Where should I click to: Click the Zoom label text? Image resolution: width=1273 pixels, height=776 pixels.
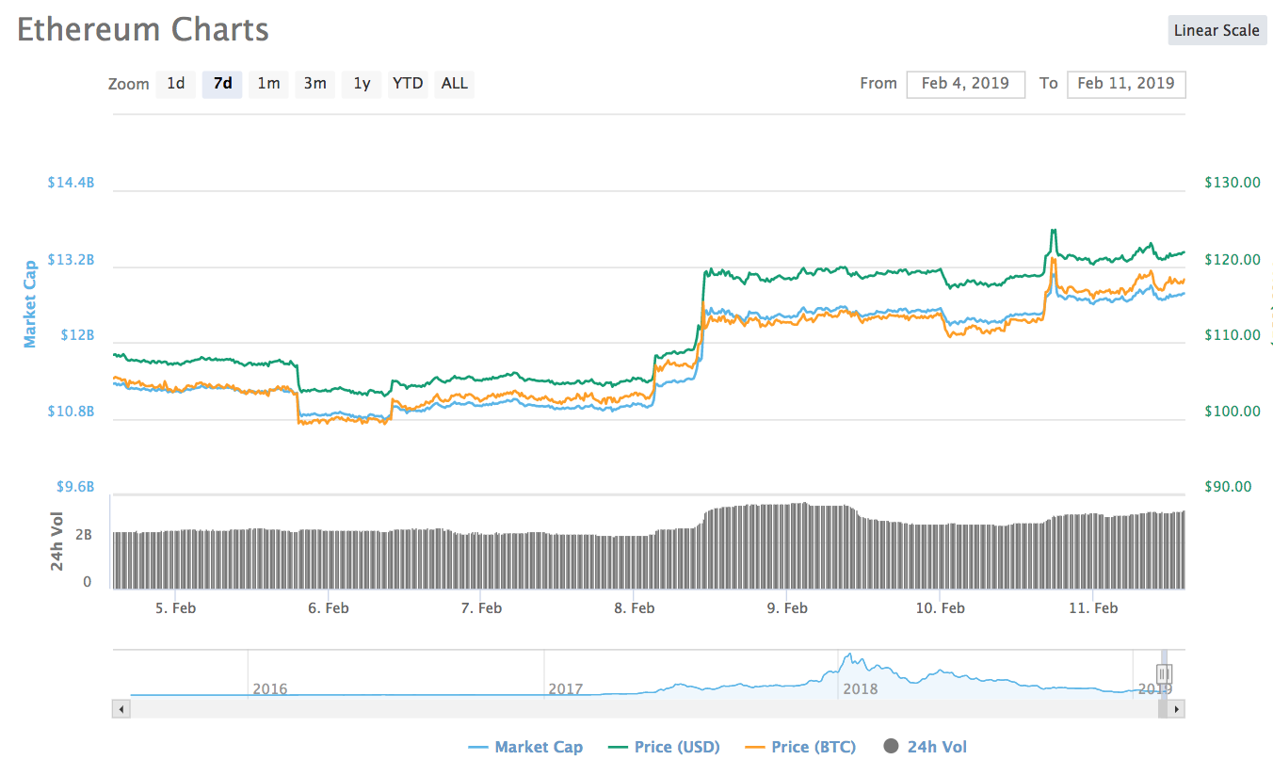click(x=128, y=84)
